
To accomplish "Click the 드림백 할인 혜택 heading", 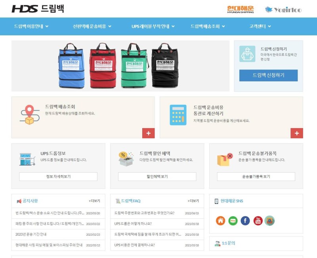I will click(155, 153).
